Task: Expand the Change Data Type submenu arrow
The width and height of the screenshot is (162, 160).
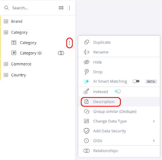Action: [154, 121]
